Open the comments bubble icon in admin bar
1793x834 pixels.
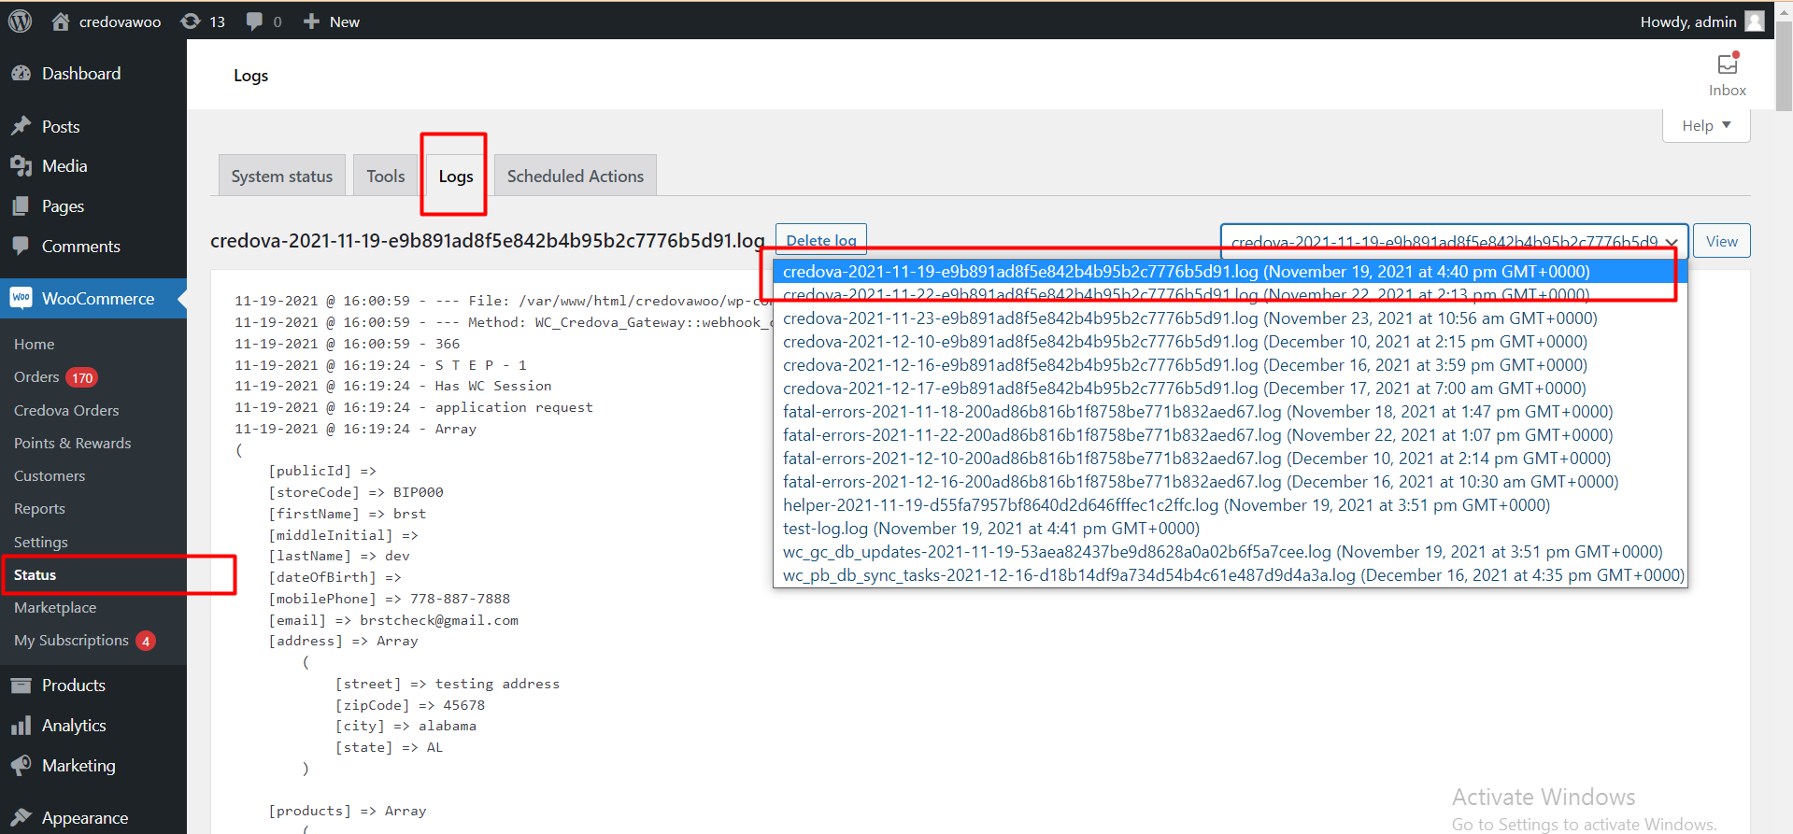pyautogui.click(x=254, y=21)
